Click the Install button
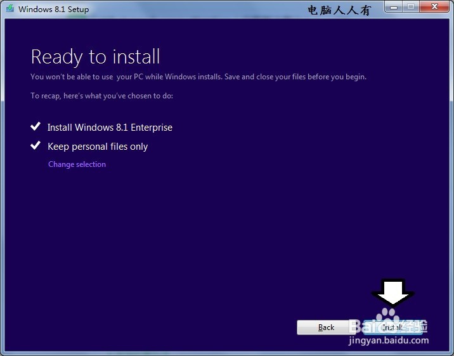The image size is (454, 356). click(392, 327)
